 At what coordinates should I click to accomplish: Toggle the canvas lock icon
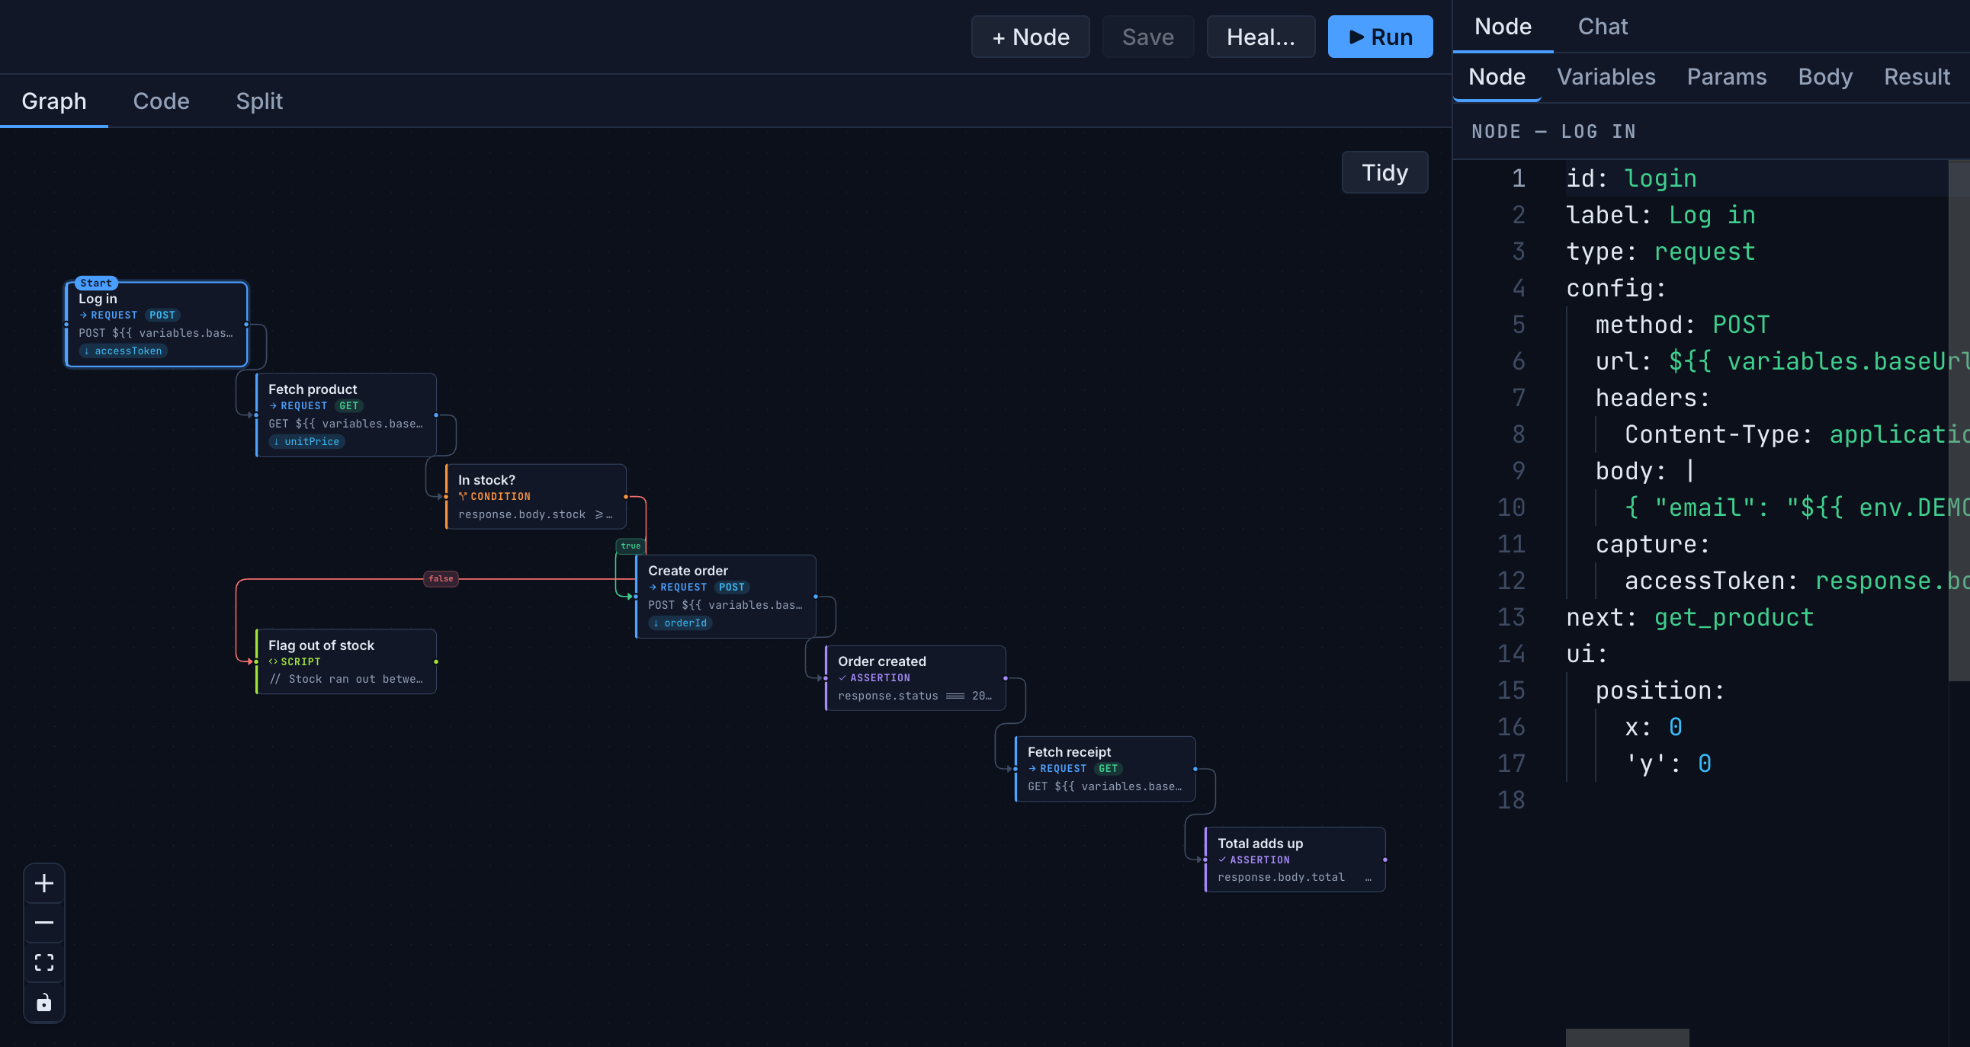pos(44,1002)
